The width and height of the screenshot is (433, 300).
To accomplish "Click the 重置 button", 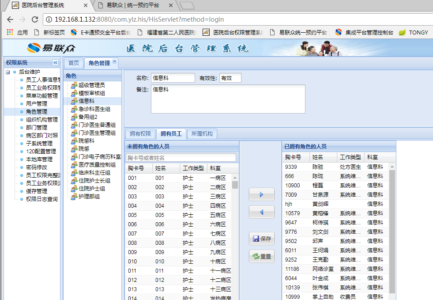I will (261, 256).
